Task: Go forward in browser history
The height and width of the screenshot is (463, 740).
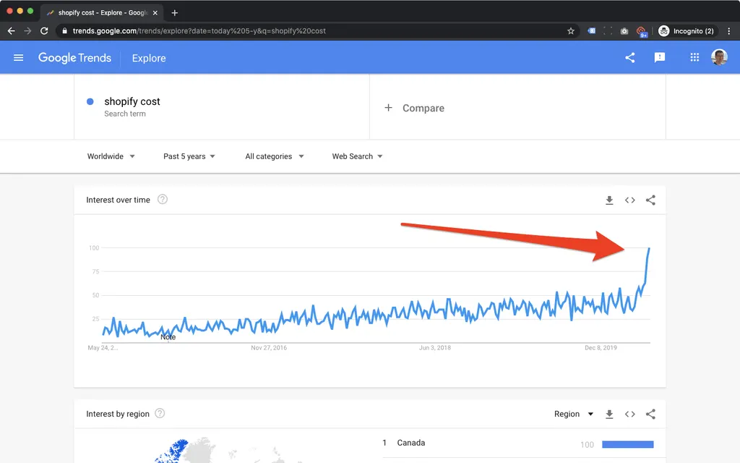Action: (x=28, y=30)
